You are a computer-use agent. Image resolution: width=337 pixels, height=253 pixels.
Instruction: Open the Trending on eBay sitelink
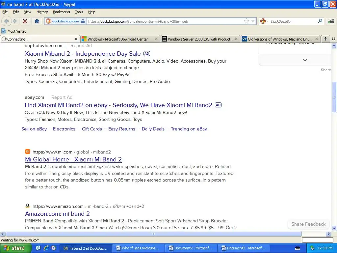[189, 129]
